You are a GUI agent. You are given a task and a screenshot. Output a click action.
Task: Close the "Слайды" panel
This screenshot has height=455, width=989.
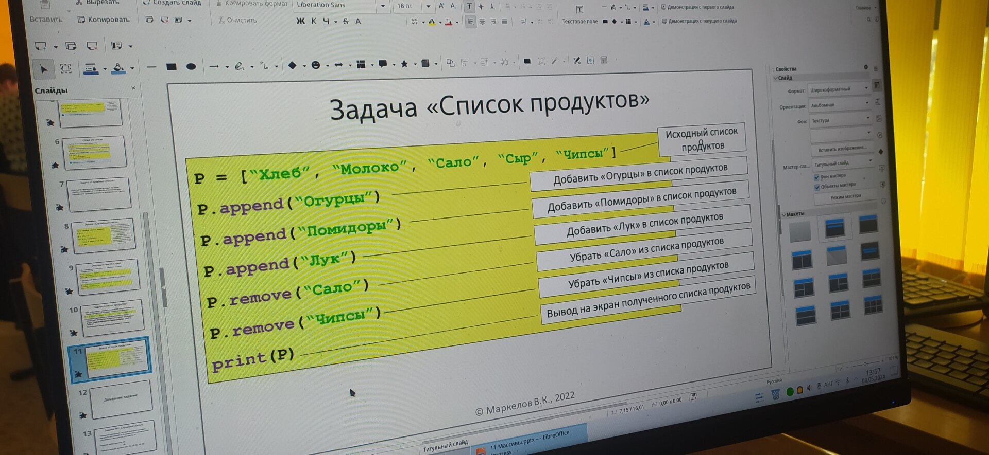pyautogui.click(x=133, y=88)
